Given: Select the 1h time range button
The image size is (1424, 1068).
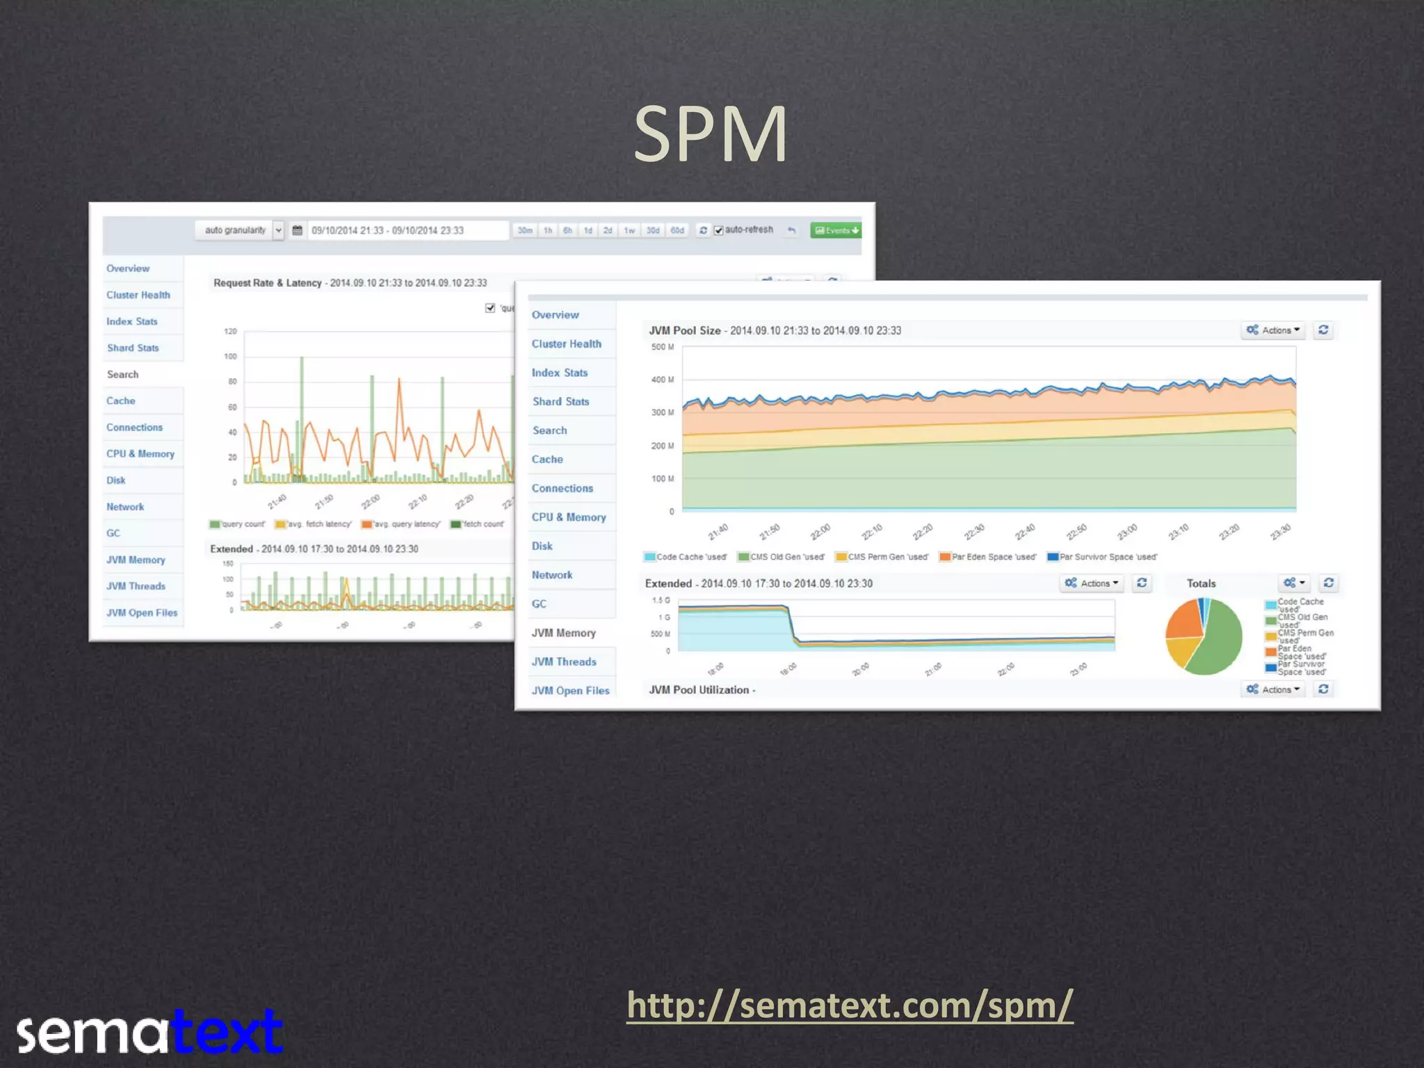Looking at the screenshot, I should tap(548, 230).
